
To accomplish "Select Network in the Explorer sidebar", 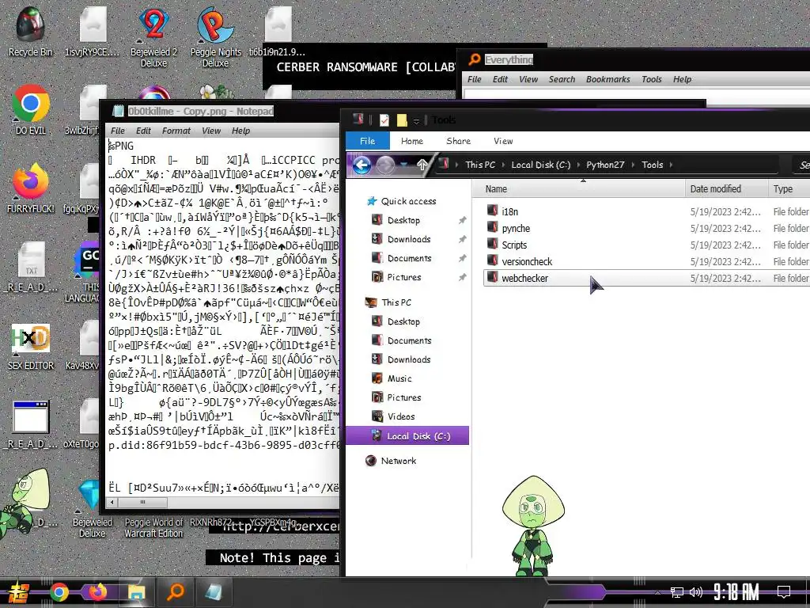I will pos(399,461).
